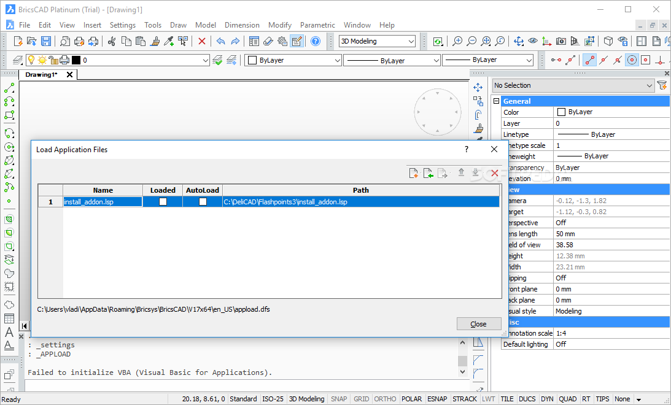Open the Layers manager icon beside the layer dropdown

click(17, 60)
